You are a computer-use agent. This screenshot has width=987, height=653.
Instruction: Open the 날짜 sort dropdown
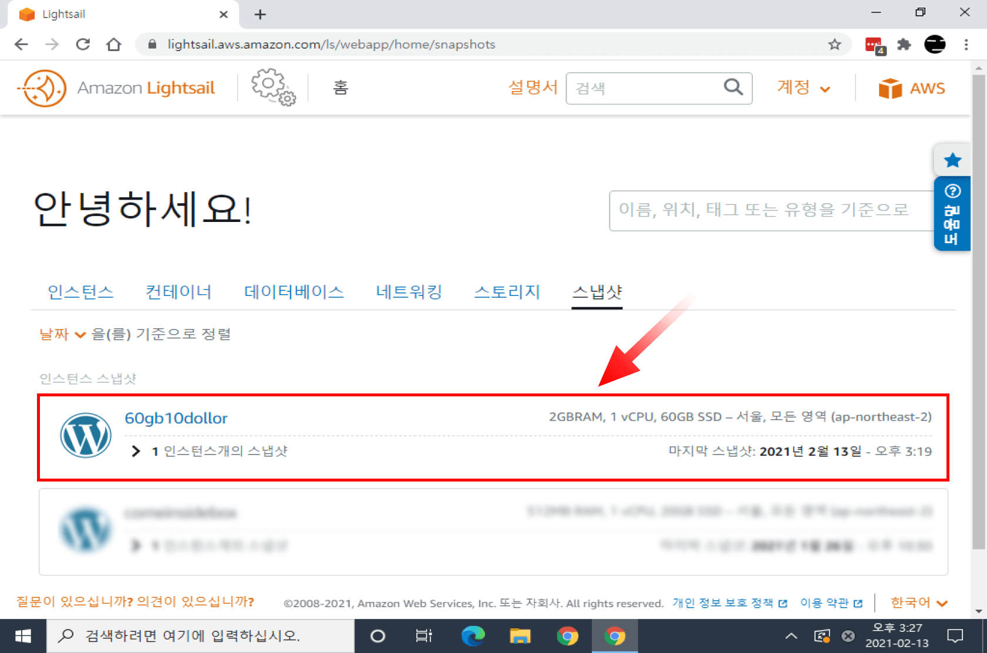(x=62, y=334)
